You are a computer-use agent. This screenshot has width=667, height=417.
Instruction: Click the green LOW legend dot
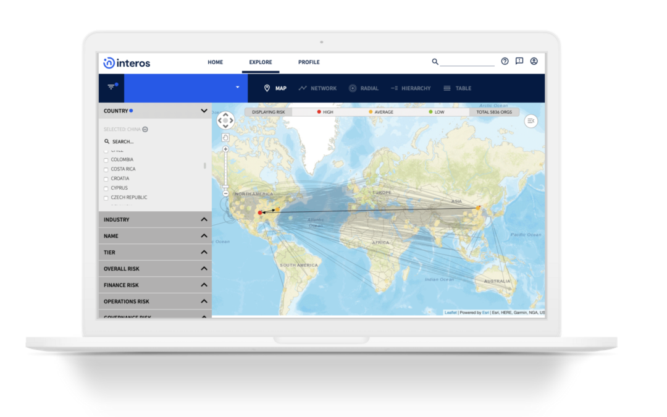[430, 112]
